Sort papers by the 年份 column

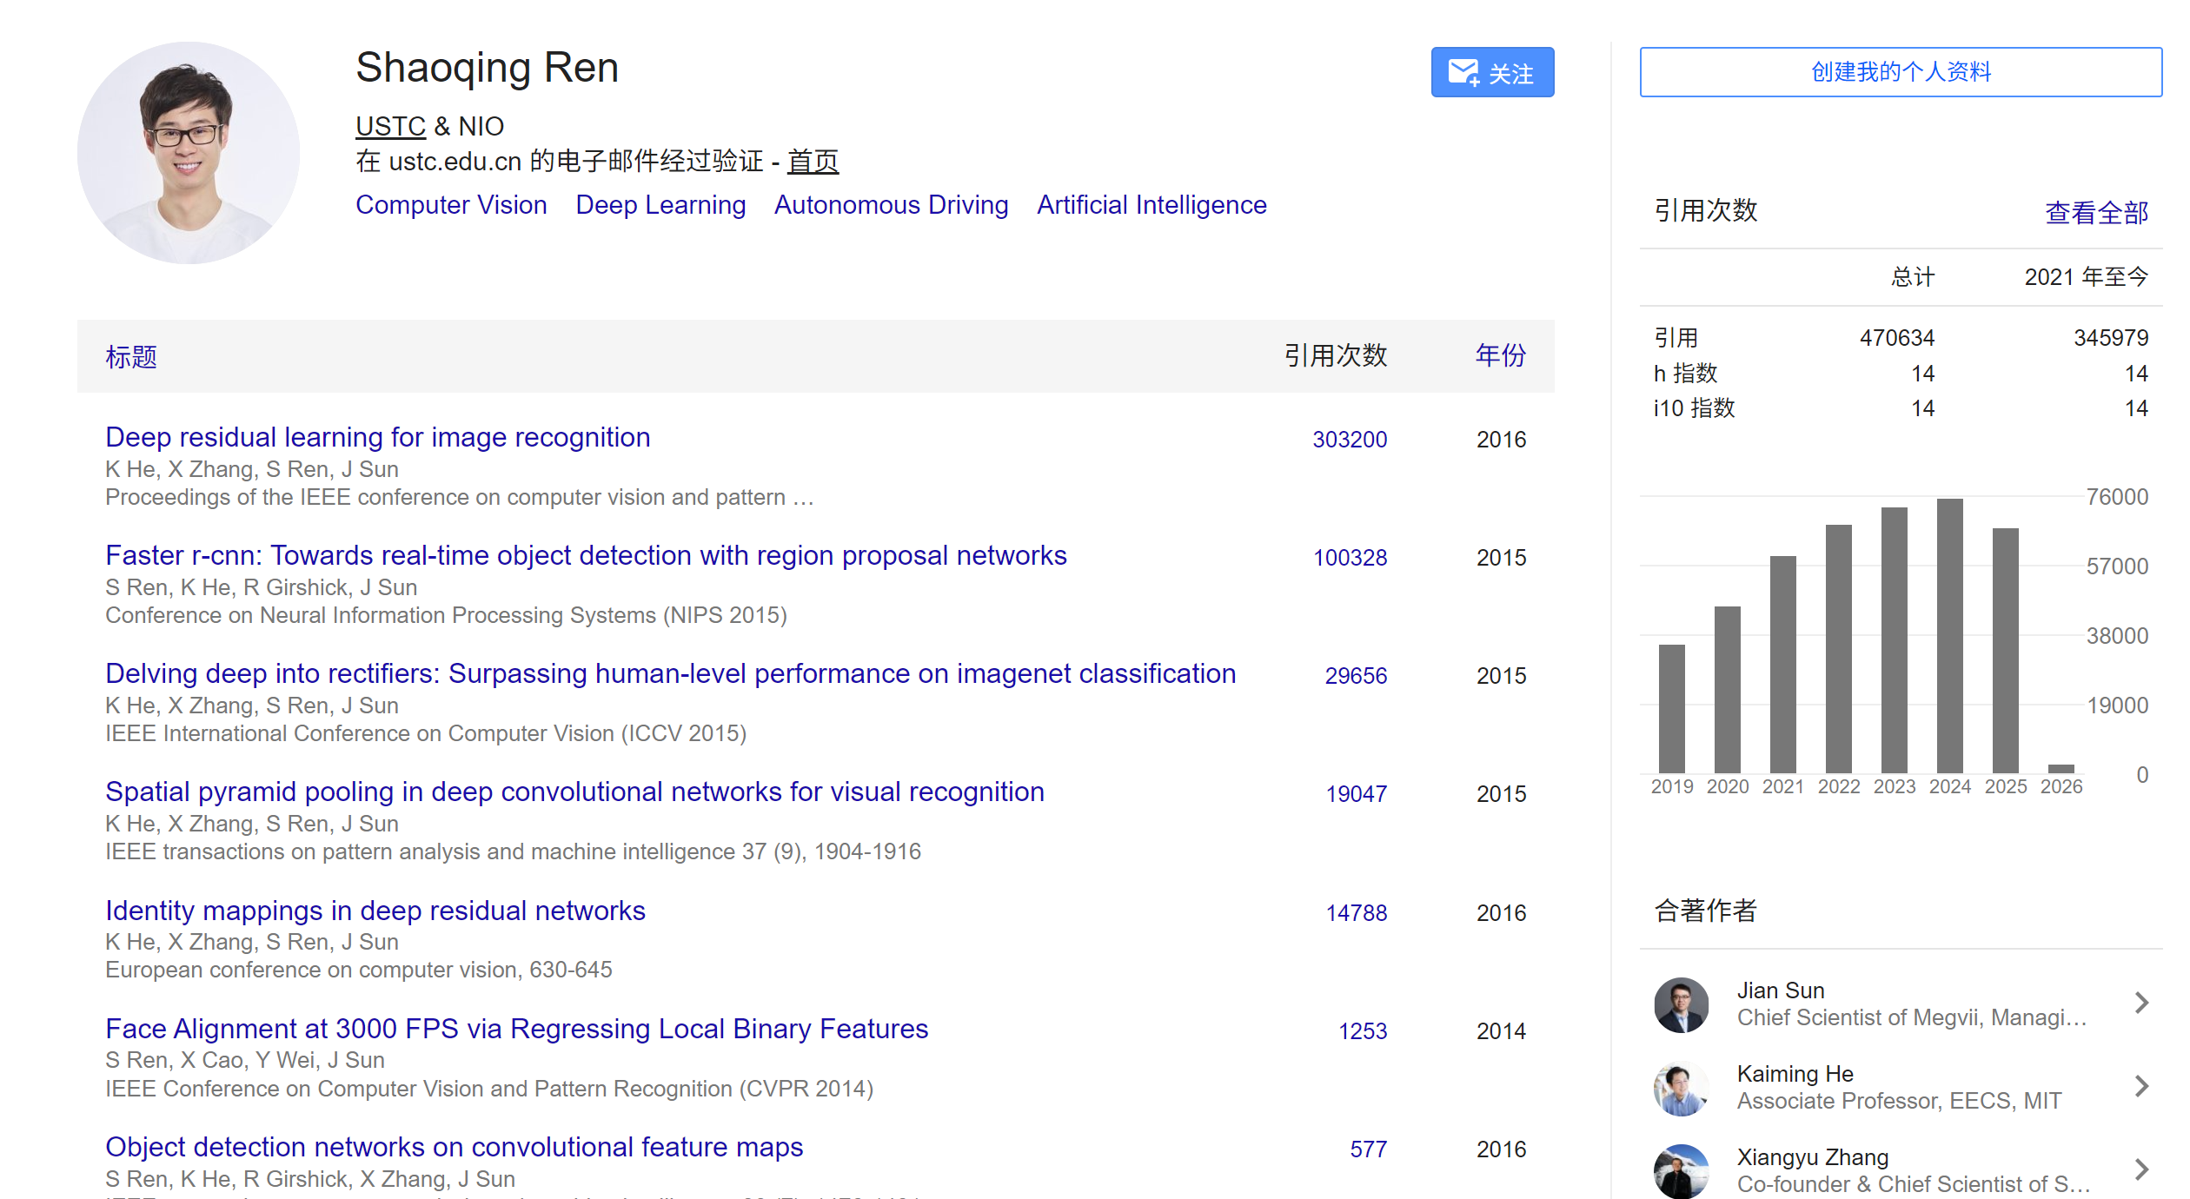pos(1500,355)
